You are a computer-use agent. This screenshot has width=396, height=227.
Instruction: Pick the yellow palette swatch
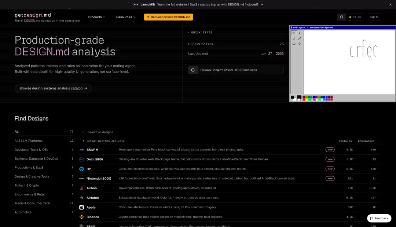(307, 99)
